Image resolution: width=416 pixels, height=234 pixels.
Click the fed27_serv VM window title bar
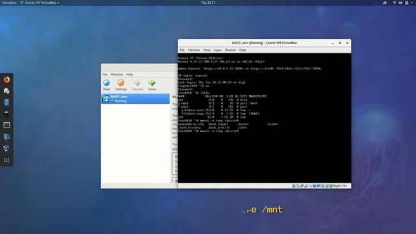pyautogui.click(x=265, y=43)
